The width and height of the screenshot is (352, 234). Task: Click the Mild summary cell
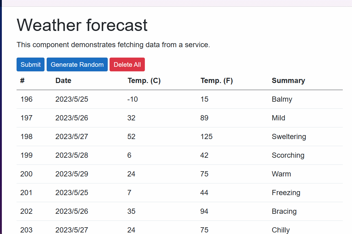point(278,118)
